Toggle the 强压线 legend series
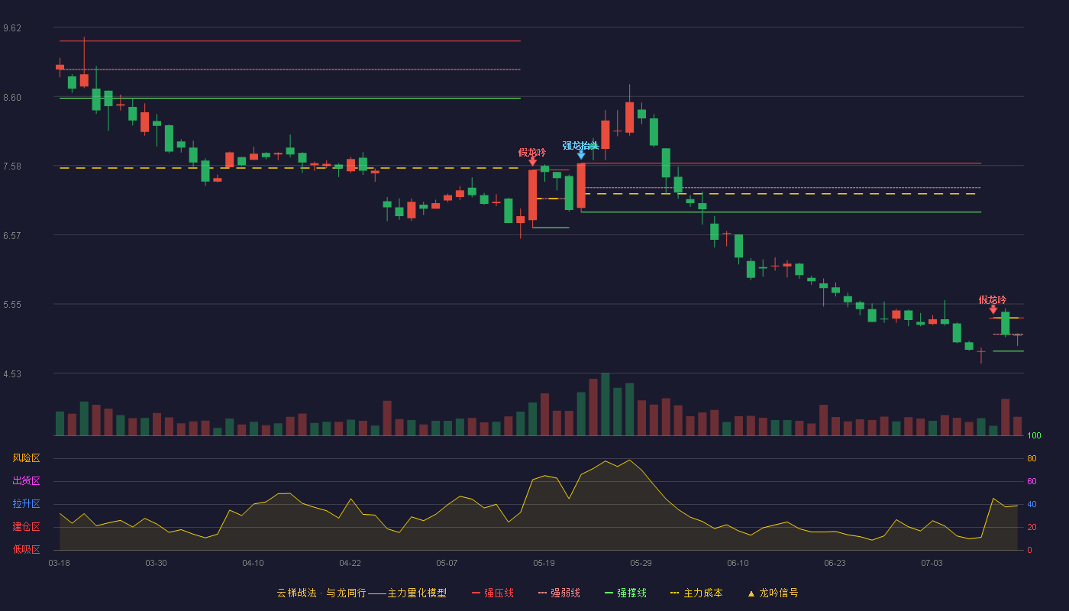This screenshot has height=611, width=1069. [493, 593]
